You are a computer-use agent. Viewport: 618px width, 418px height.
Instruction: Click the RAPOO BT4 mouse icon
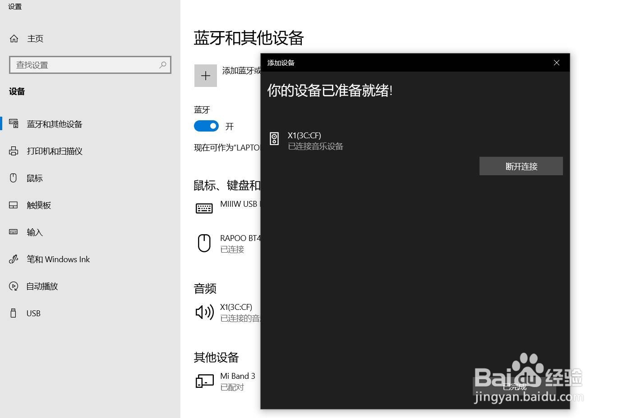[204, 243]
